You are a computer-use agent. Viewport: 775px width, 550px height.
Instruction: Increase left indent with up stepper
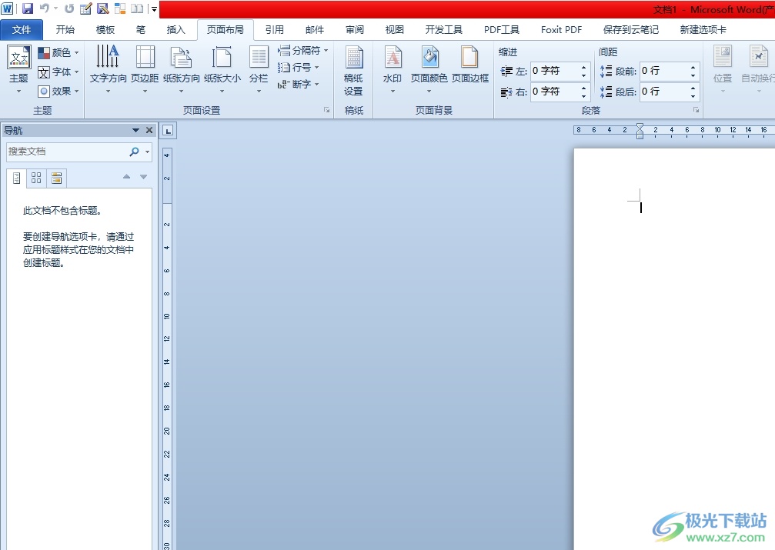click(x=583, y=67)
